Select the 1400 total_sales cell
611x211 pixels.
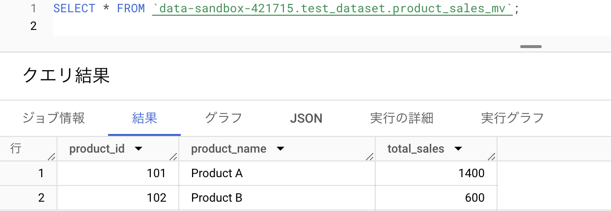436,173
